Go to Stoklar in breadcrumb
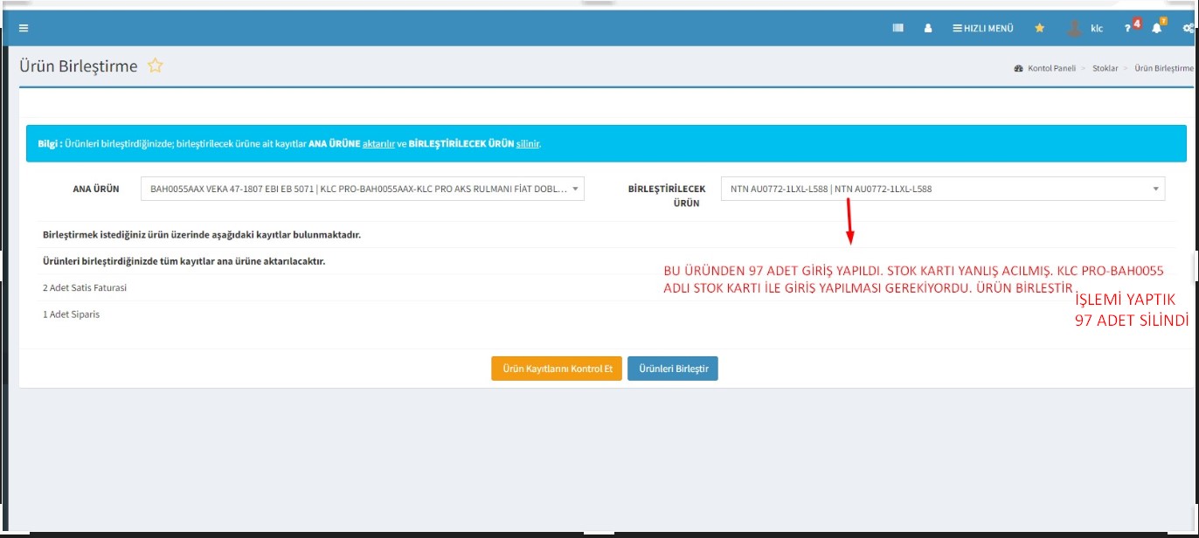Viewport: 1199px width, 538px height. click(x=1105, y=68)
